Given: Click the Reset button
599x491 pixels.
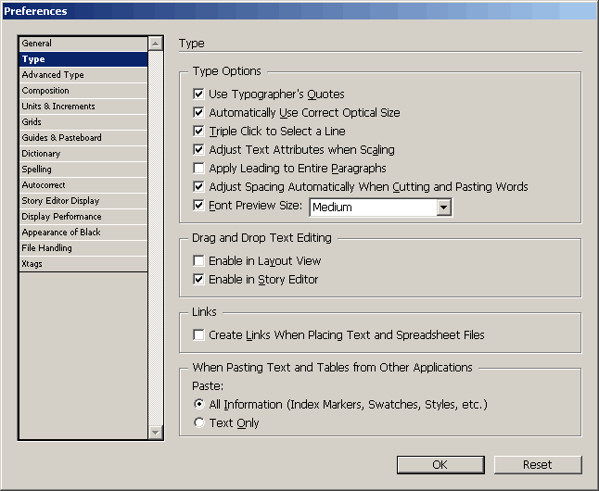Looking at the screenshot, I should pyautogui.click(x=538, y=465).
